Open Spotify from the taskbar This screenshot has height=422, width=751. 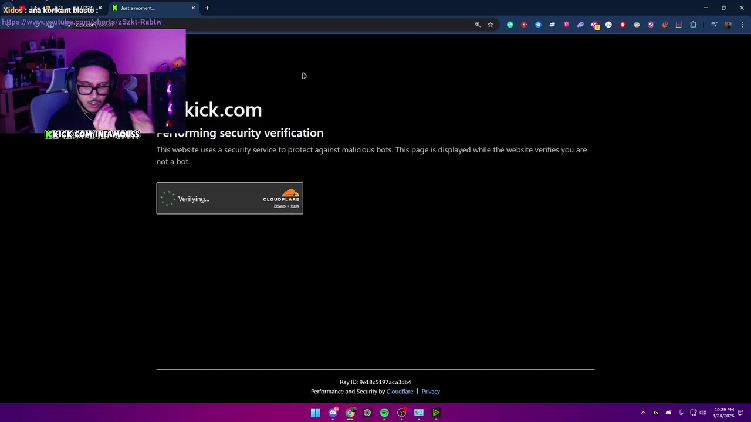[x=384, y=413]
